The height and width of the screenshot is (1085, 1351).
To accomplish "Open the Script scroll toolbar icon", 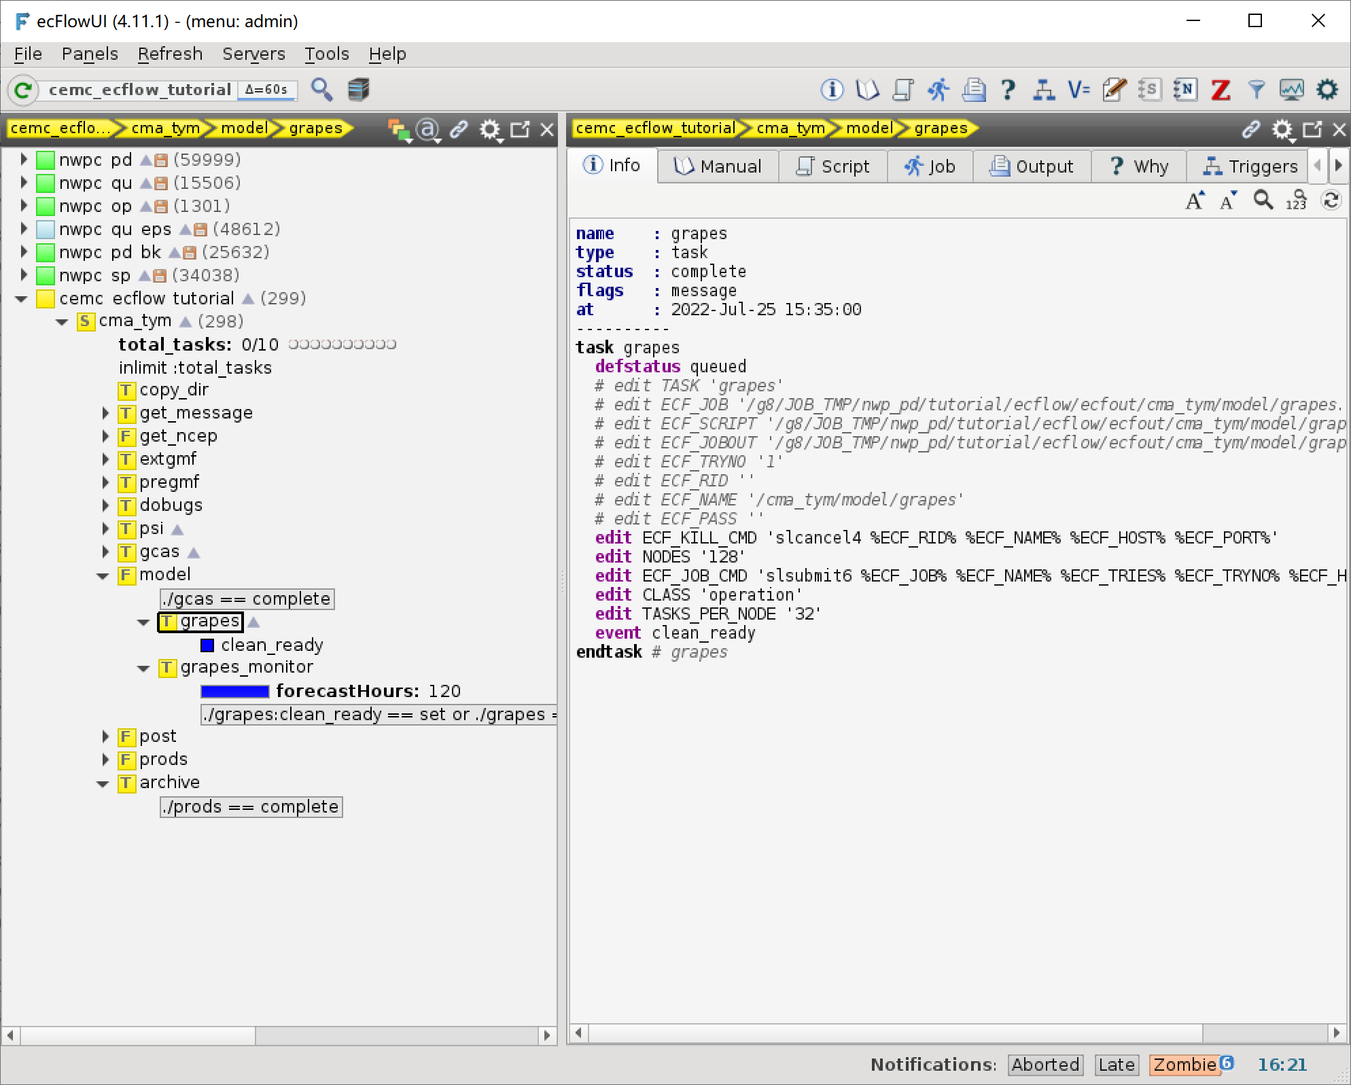I will 903,90.
